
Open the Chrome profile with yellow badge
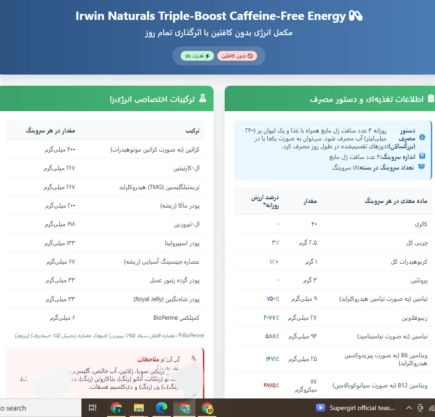(207, 408)
